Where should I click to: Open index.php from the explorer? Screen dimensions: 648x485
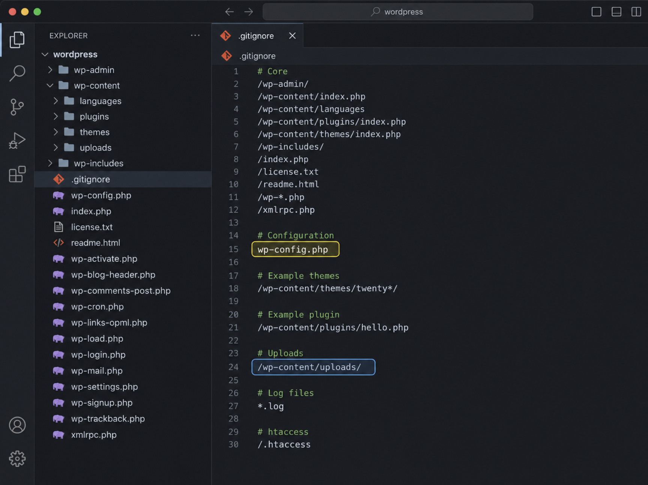[x=123, y=211]
